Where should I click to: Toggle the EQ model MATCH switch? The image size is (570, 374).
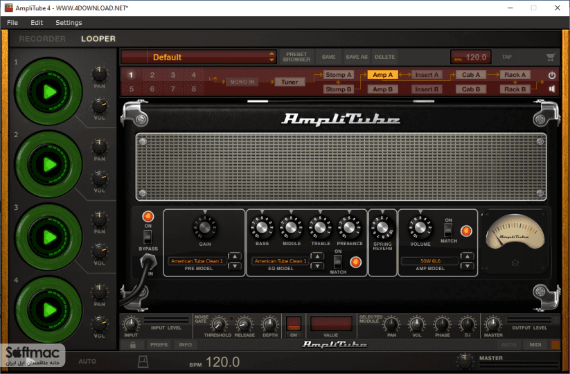click(338, 262)
